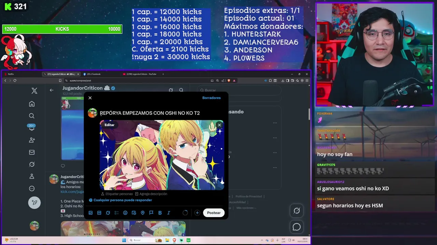Image resolution: width=437 pixels, height=245 pixels.
Task: Open Explore search icon in X sidebar
Action: tap(32, 116)
